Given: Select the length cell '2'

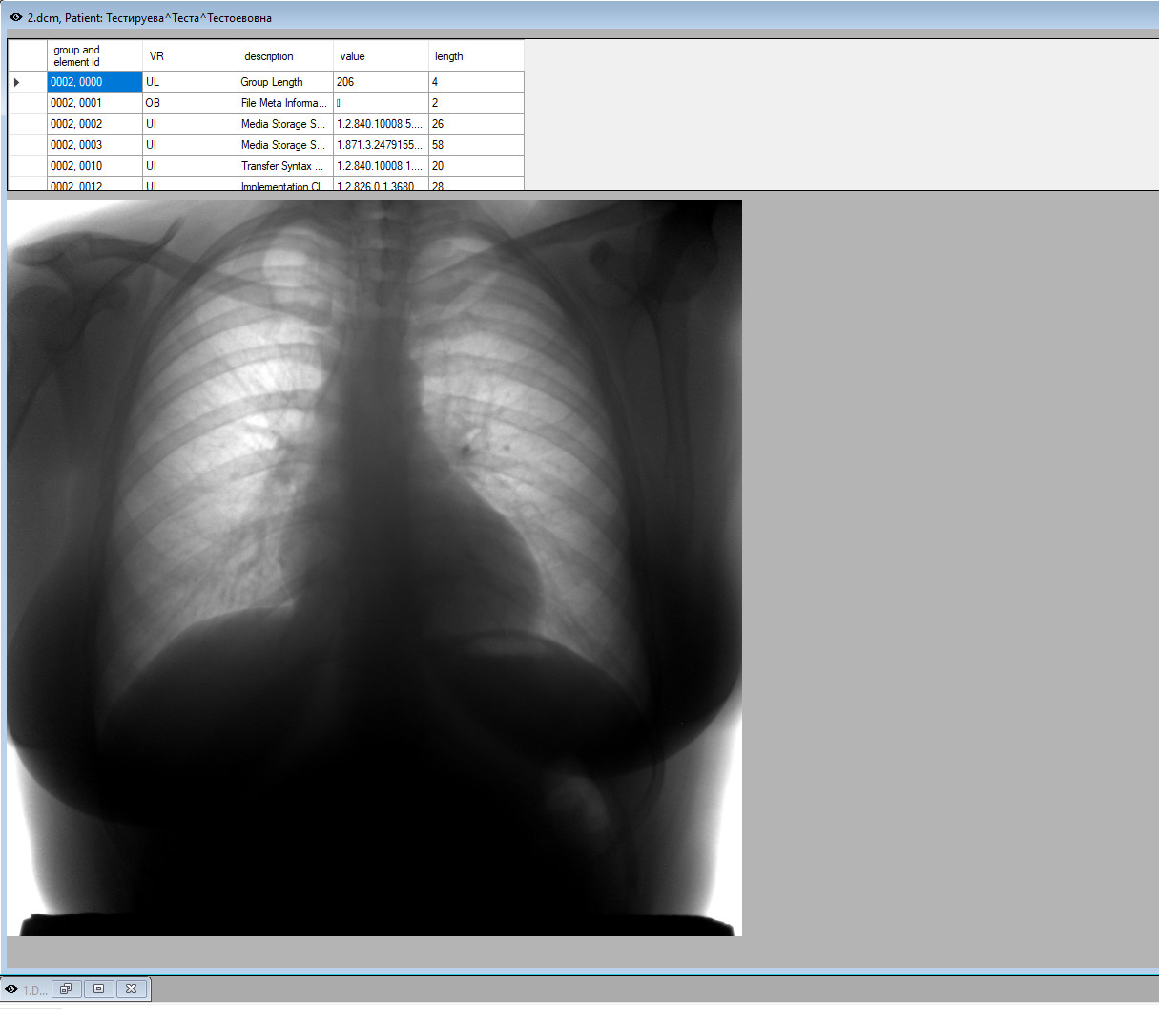Looking at the screenshot, I should pyautogui.click(x=476, y=103).
